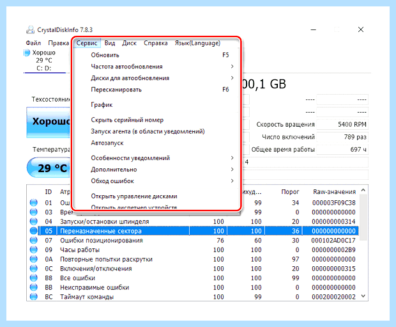The width and height of the screenshot is (396, 327).
Task: Open the Диск menu
Action: coord(129,43)
